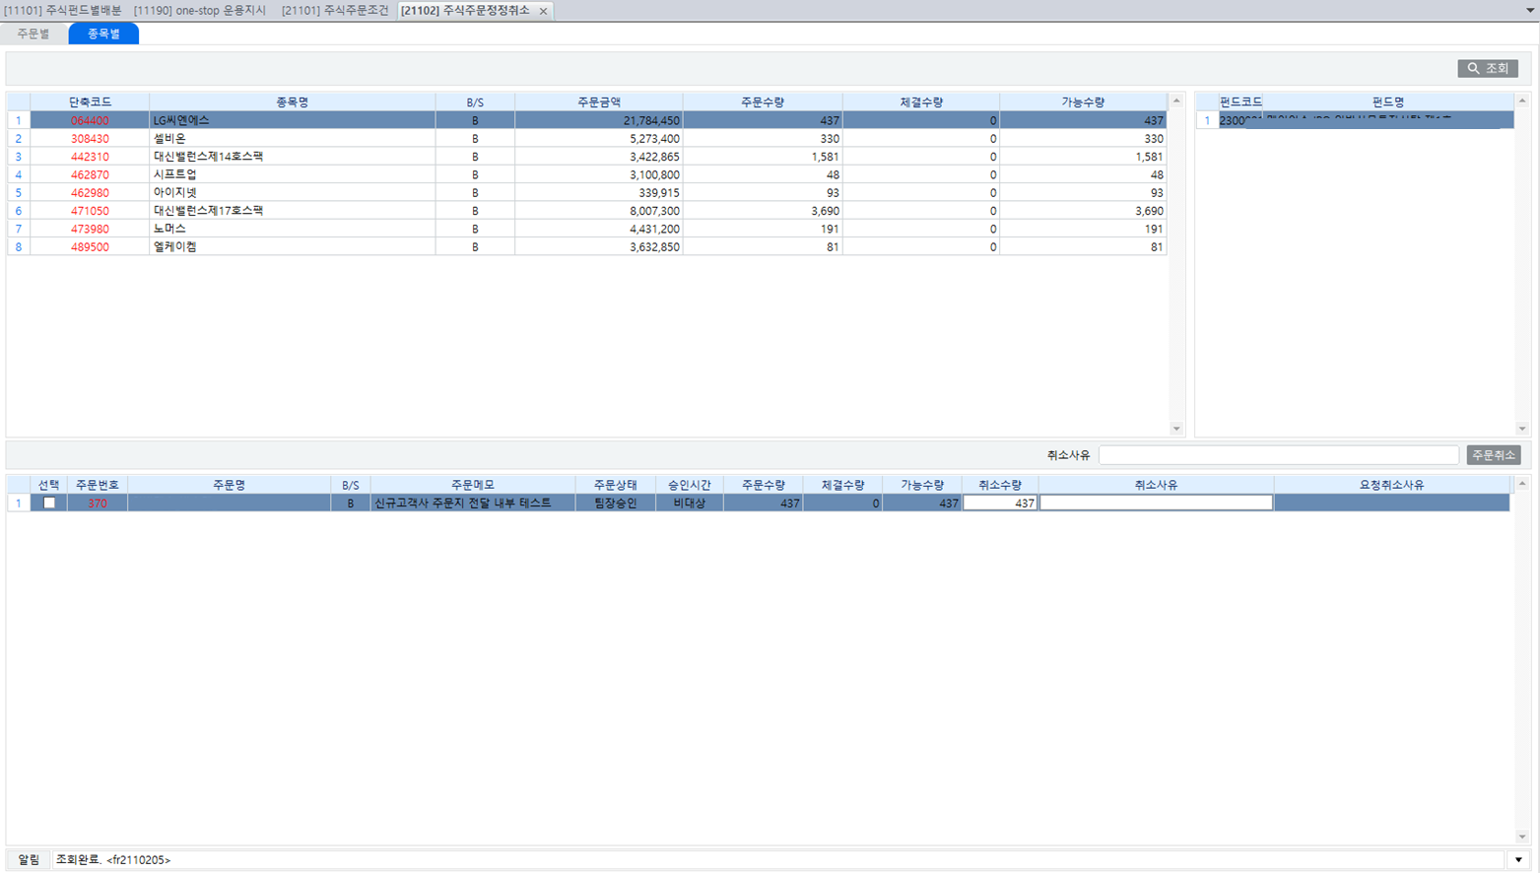Switch to the 주문별 sub-tab
The image size is (1540, 873).
tap(33, 34)
